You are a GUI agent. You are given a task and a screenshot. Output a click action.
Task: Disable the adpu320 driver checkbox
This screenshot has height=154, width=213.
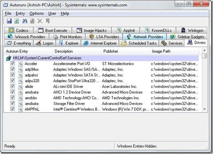pyautogui.click(x=12, y=81)
